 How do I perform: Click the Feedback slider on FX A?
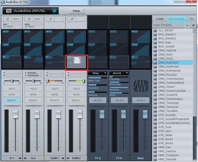point(98,85)
